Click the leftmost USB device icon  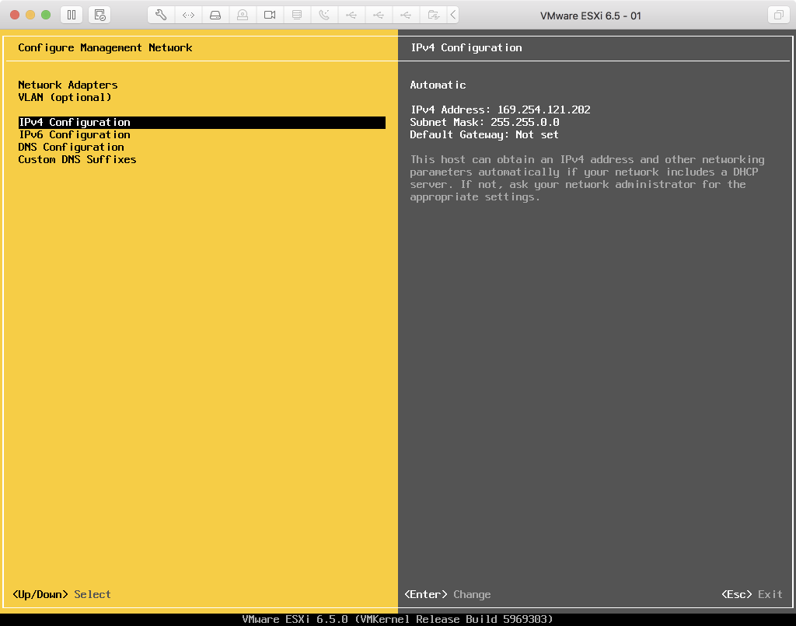(x=351, y=15)
